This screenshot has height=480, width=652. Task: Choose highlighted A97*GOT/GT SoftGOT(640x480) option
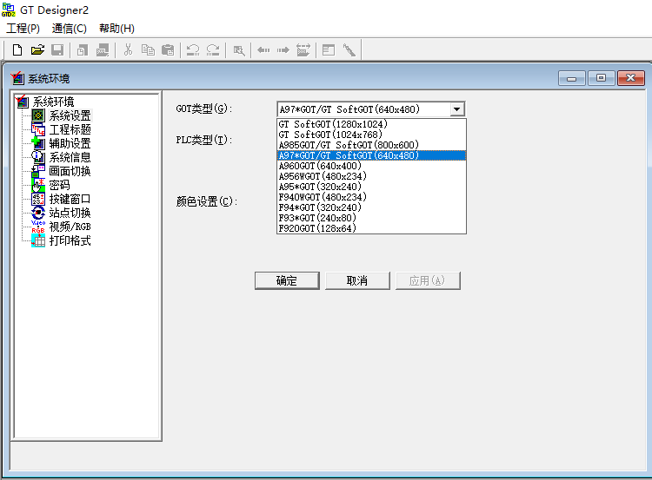pos(371,155)
